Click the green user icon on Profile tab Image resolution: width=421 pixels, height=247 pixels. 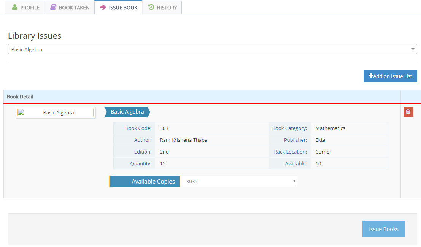point(15,7)
